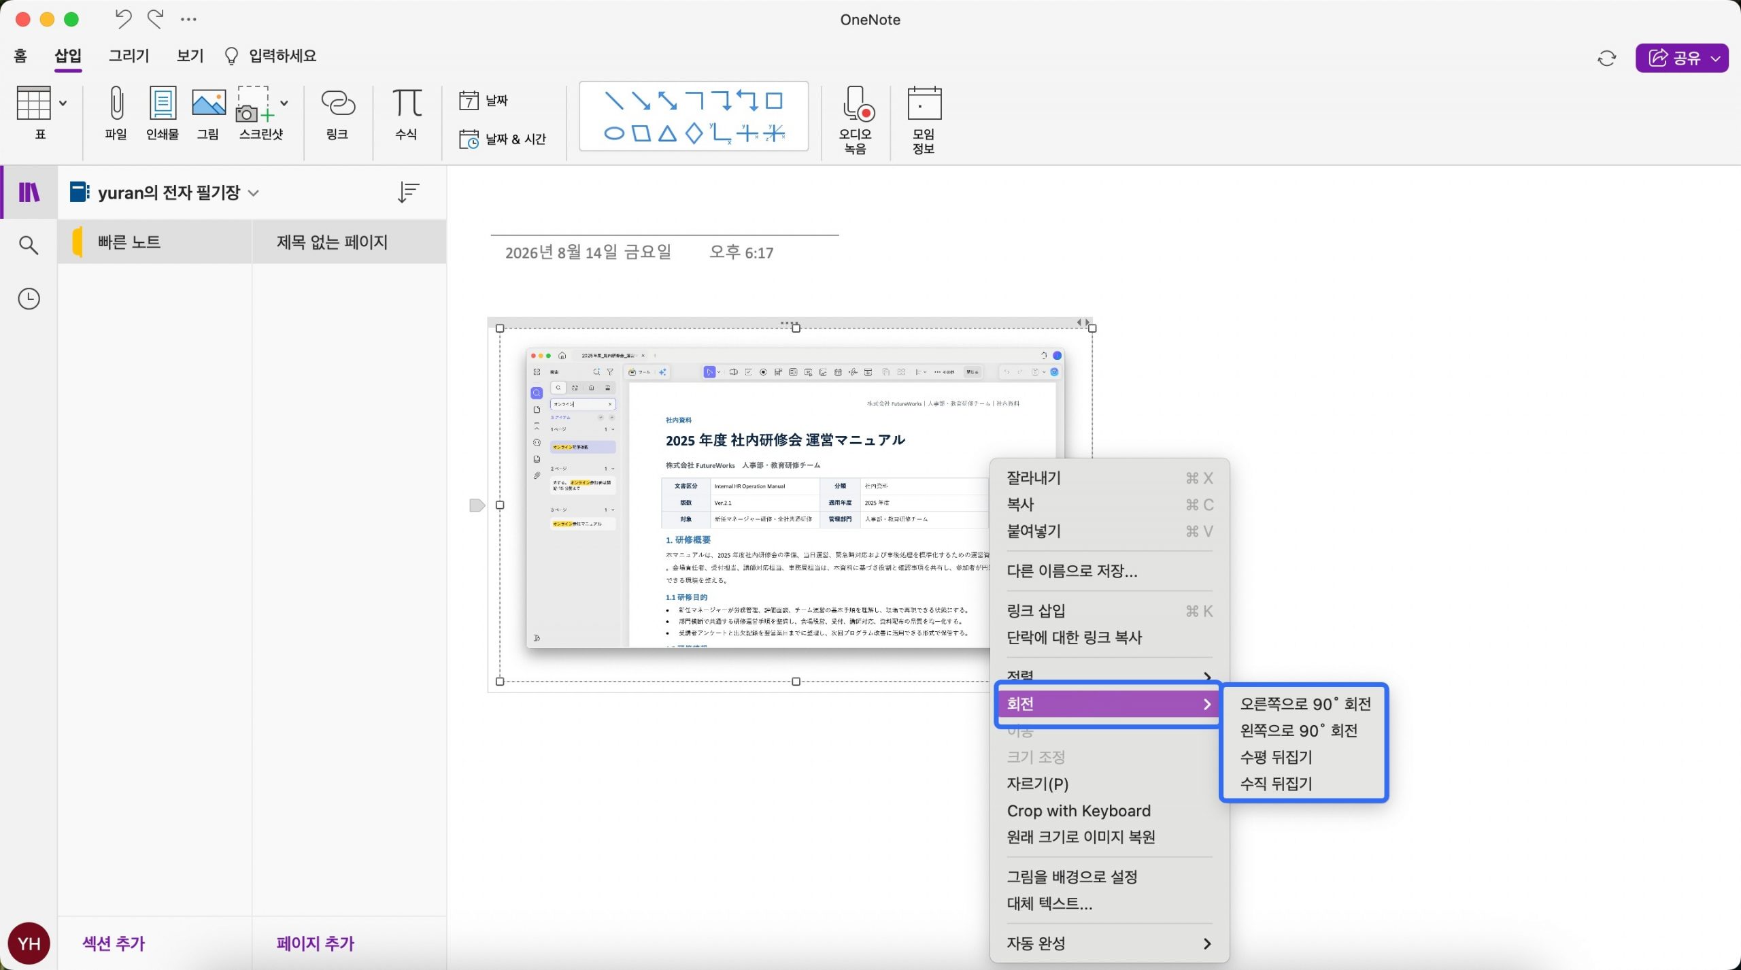Expand the 스크린샷 dropdown arrow
This screenshot has width=1741, height=970.
(284, 103)
